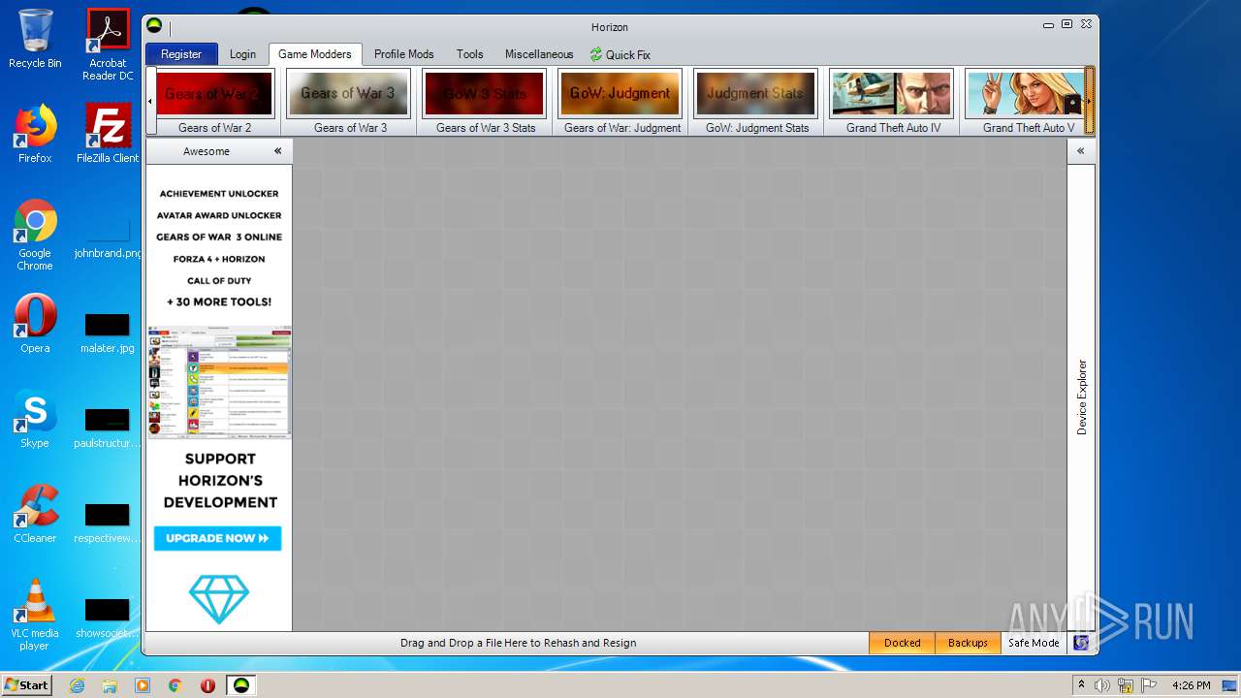Screen dimensions: 1241x698
Task: Open the GoW: Judgment Stats tool
Action: click(756, 102)
